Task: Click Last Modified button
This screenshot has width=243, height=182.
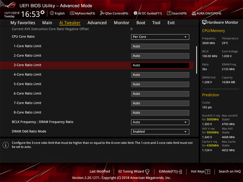Action: pos(100,172)
